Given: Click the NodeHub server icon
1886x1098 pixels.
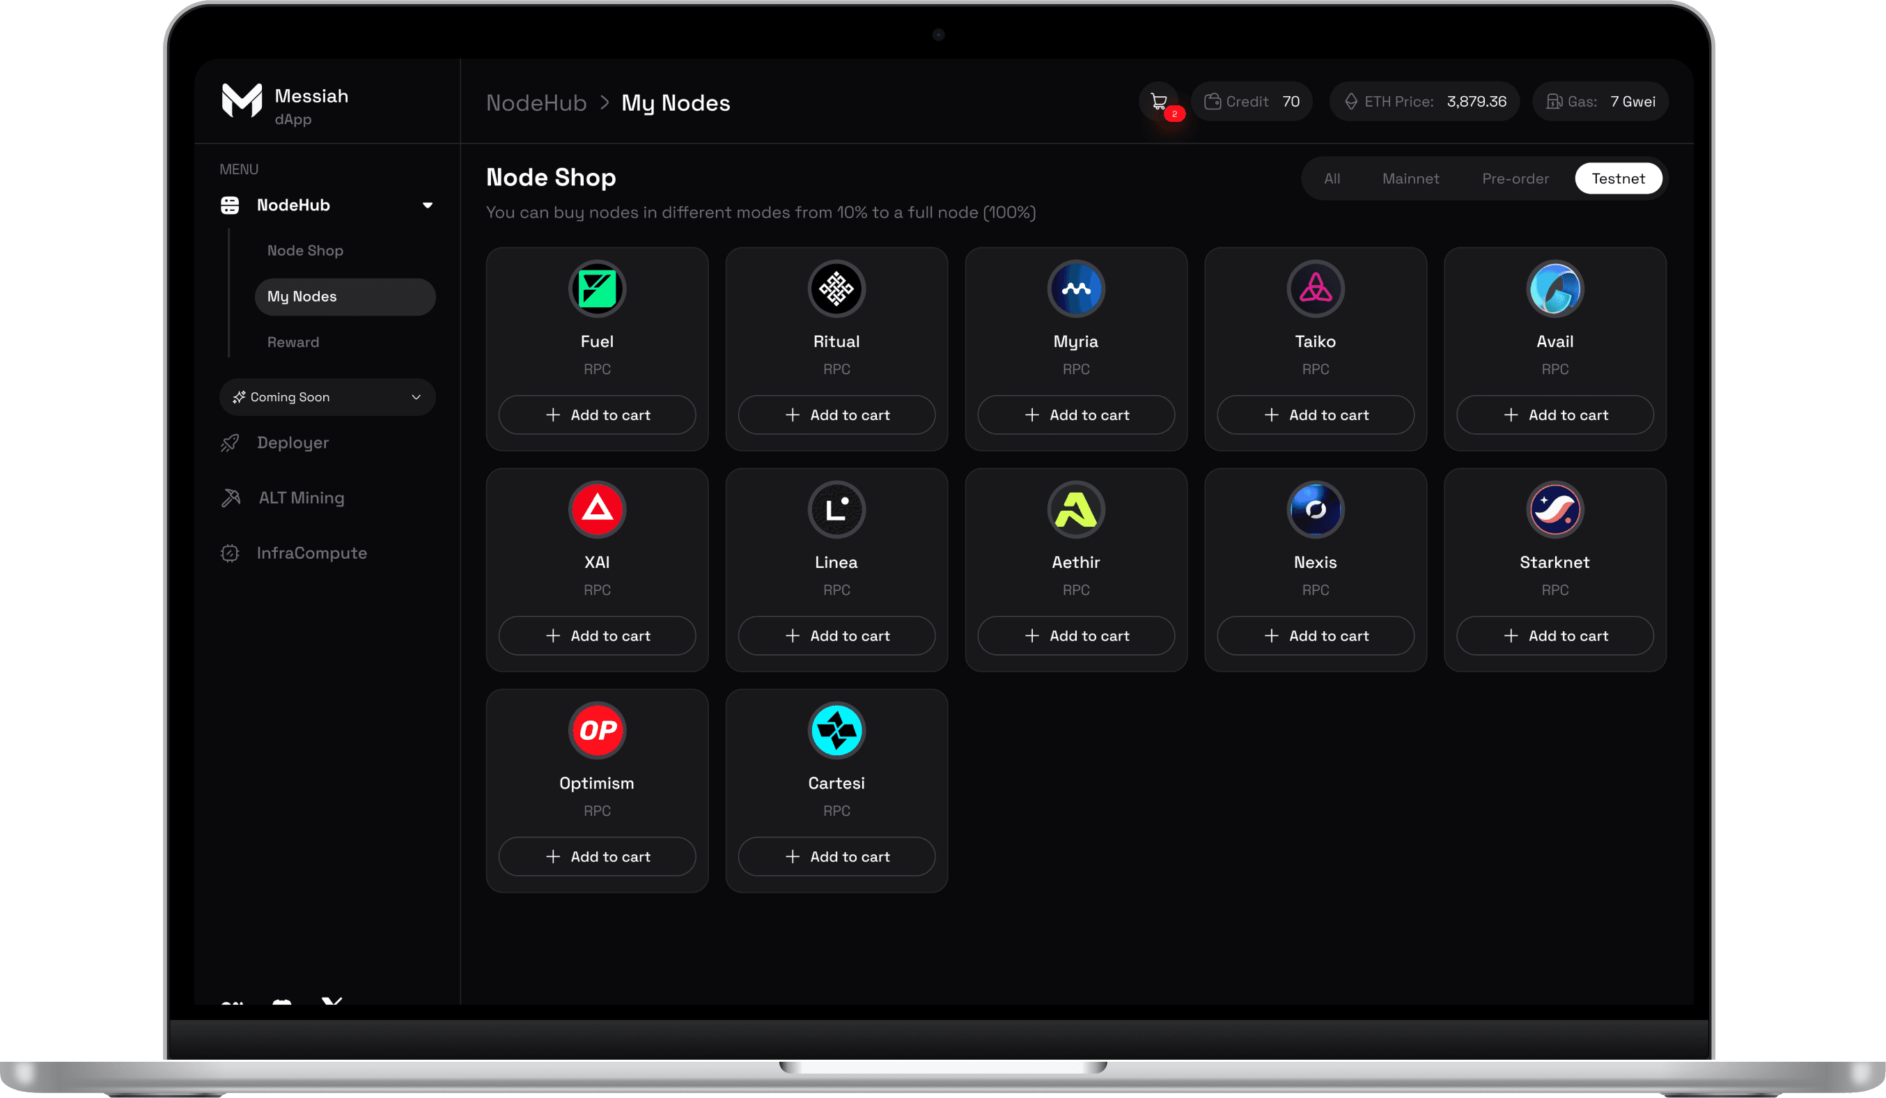Looking at the screenshot, I should click(x=230, y=205).
